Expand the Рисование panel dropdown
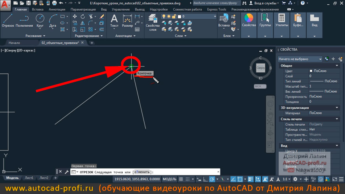The height and width of the screenshot is (194, 345). coord(35,36)
